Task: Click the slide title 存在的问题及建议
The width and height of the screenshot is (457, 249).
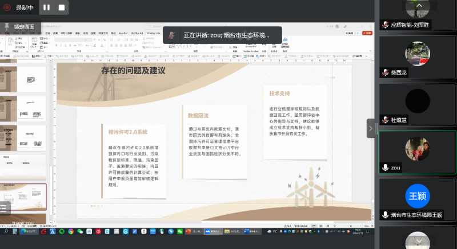Action: coord(133,71)
